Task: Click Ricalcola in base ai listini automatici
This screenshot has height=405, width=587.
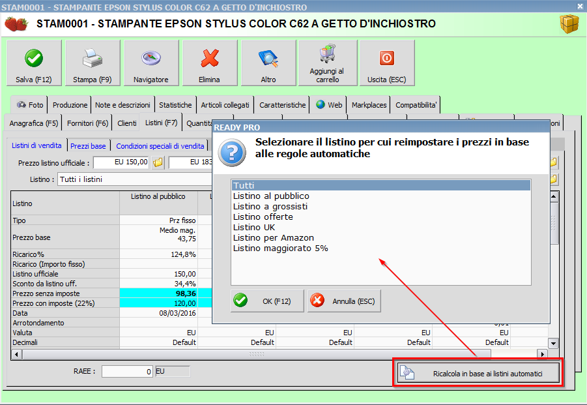Action: tap(478, 373)
